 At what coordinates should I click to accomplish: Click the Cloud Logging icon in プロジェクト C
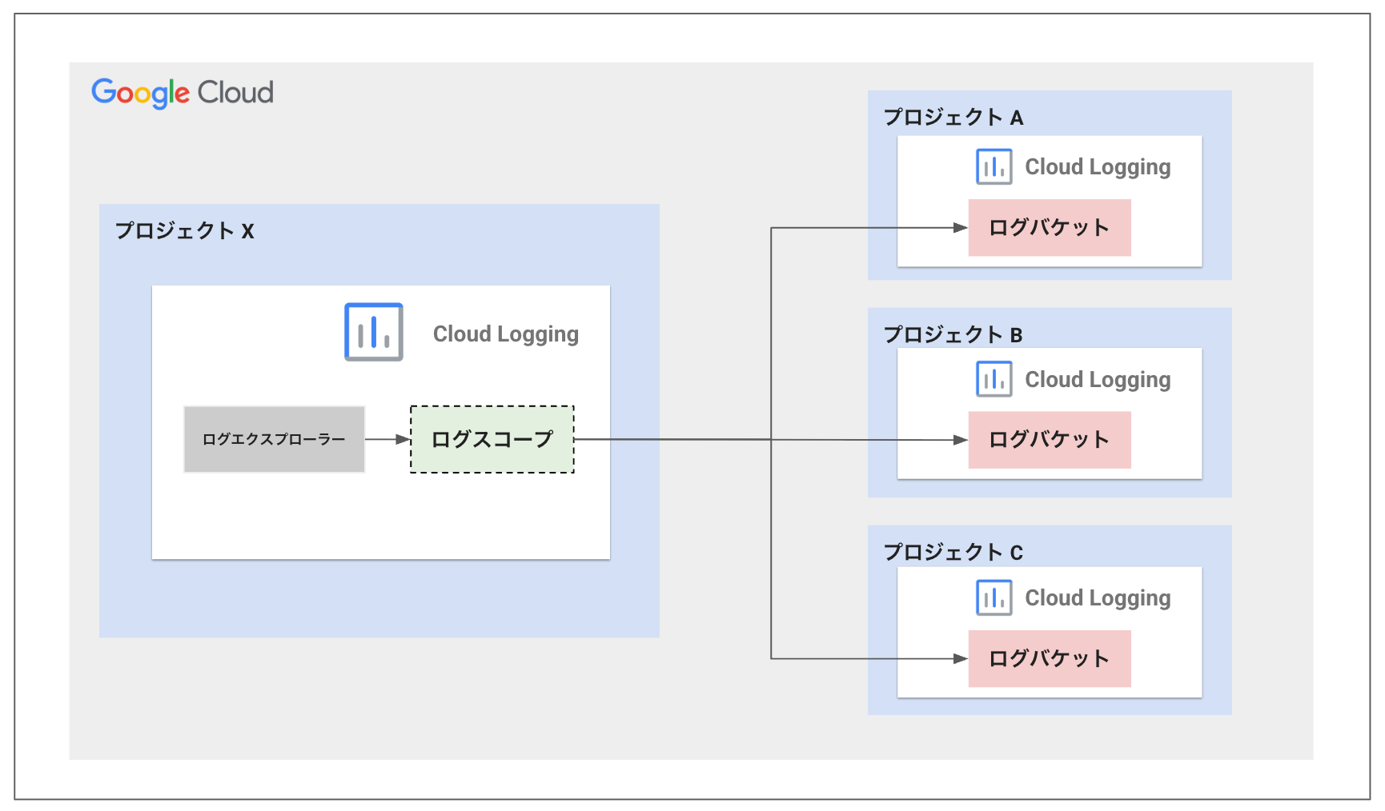tap(994, 597)
